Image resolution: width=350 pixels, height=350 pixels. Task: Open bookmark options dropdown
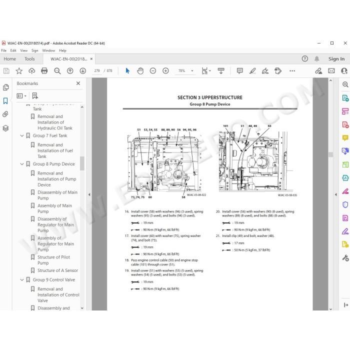point(21,96)
